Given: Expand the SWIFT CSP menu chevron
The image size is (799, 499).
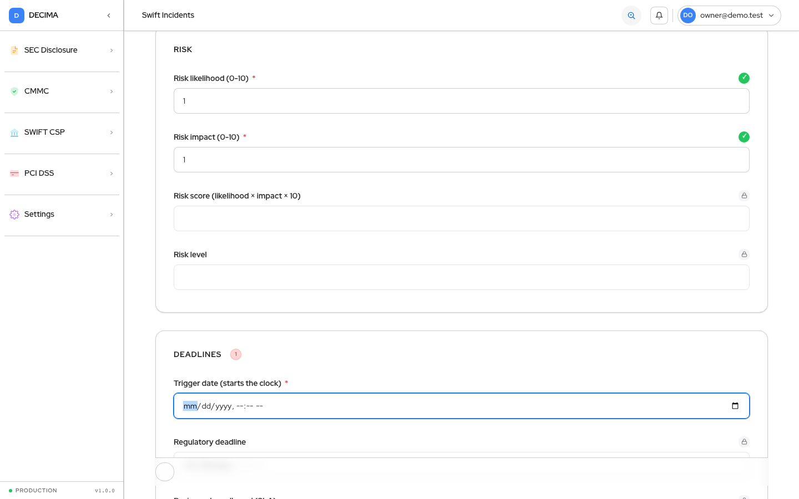Looking at the screenshot, I should pos(112,133).
